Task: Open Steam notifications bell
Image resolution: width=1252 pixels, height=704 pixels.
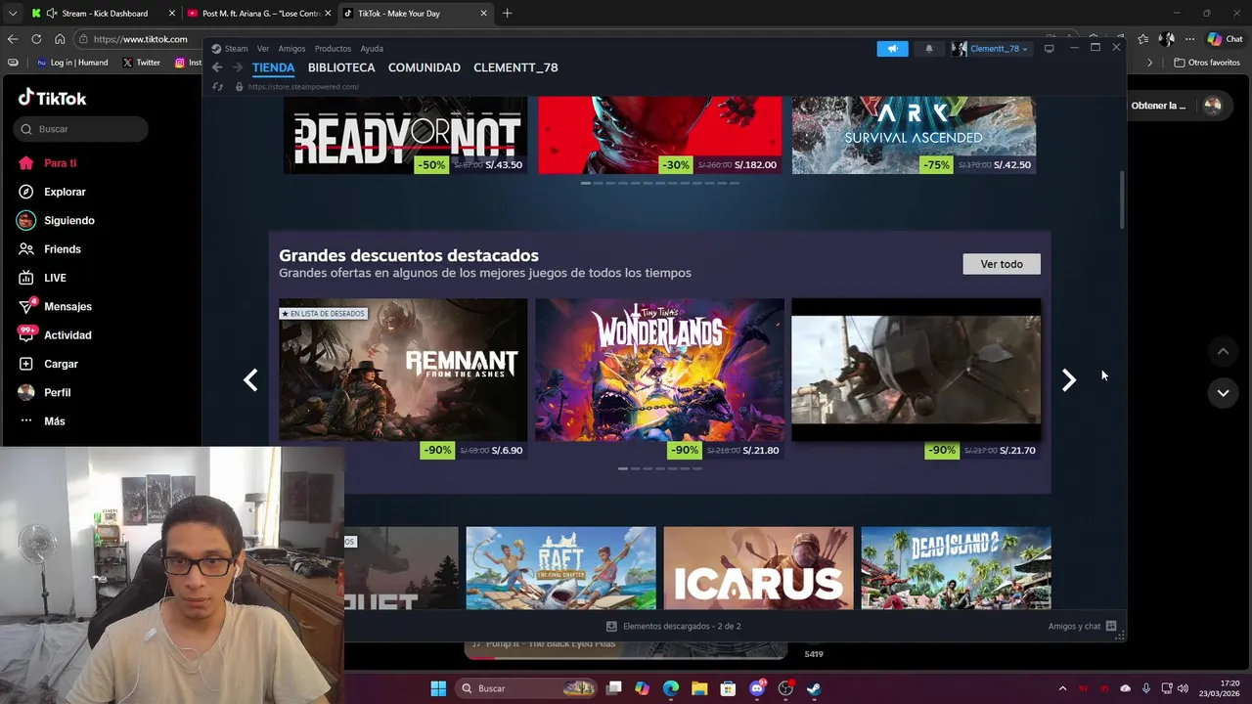Action: 929,48
